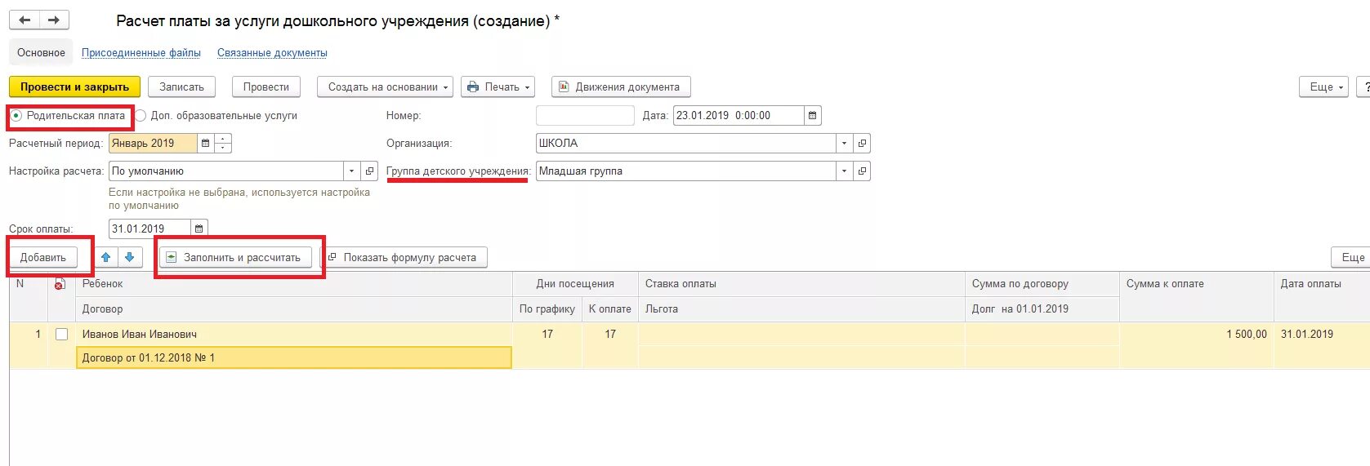Select the 1 500,00 amount cell
1370x466 pixels.
coord(1196,335)
